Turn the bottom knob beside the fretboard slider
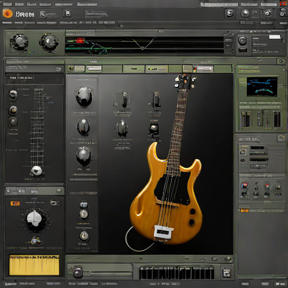 point(13,121)
